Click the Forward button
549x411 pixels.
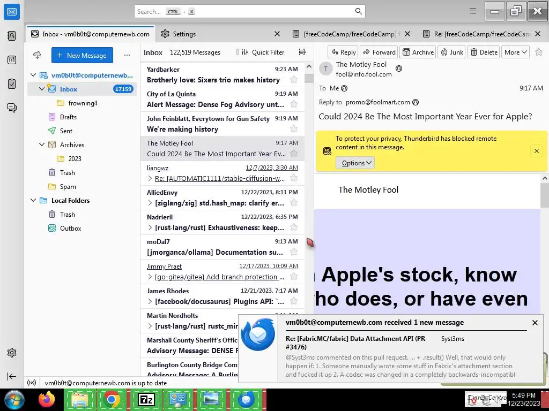click(x=379, y=52)
